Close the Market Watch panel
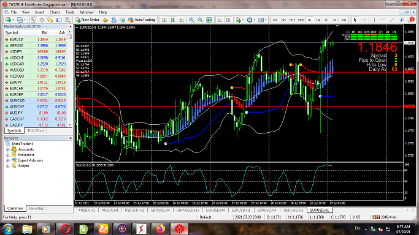The width and height of the screenshot is (419, 235). click(x=71, y=26)
